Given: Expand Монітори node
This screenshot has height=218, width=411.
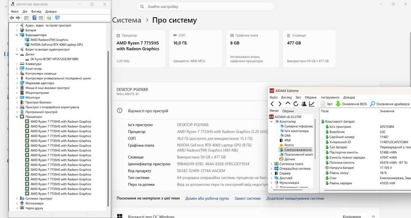Looking at the screenshot, I should click(x=17, y=98).
